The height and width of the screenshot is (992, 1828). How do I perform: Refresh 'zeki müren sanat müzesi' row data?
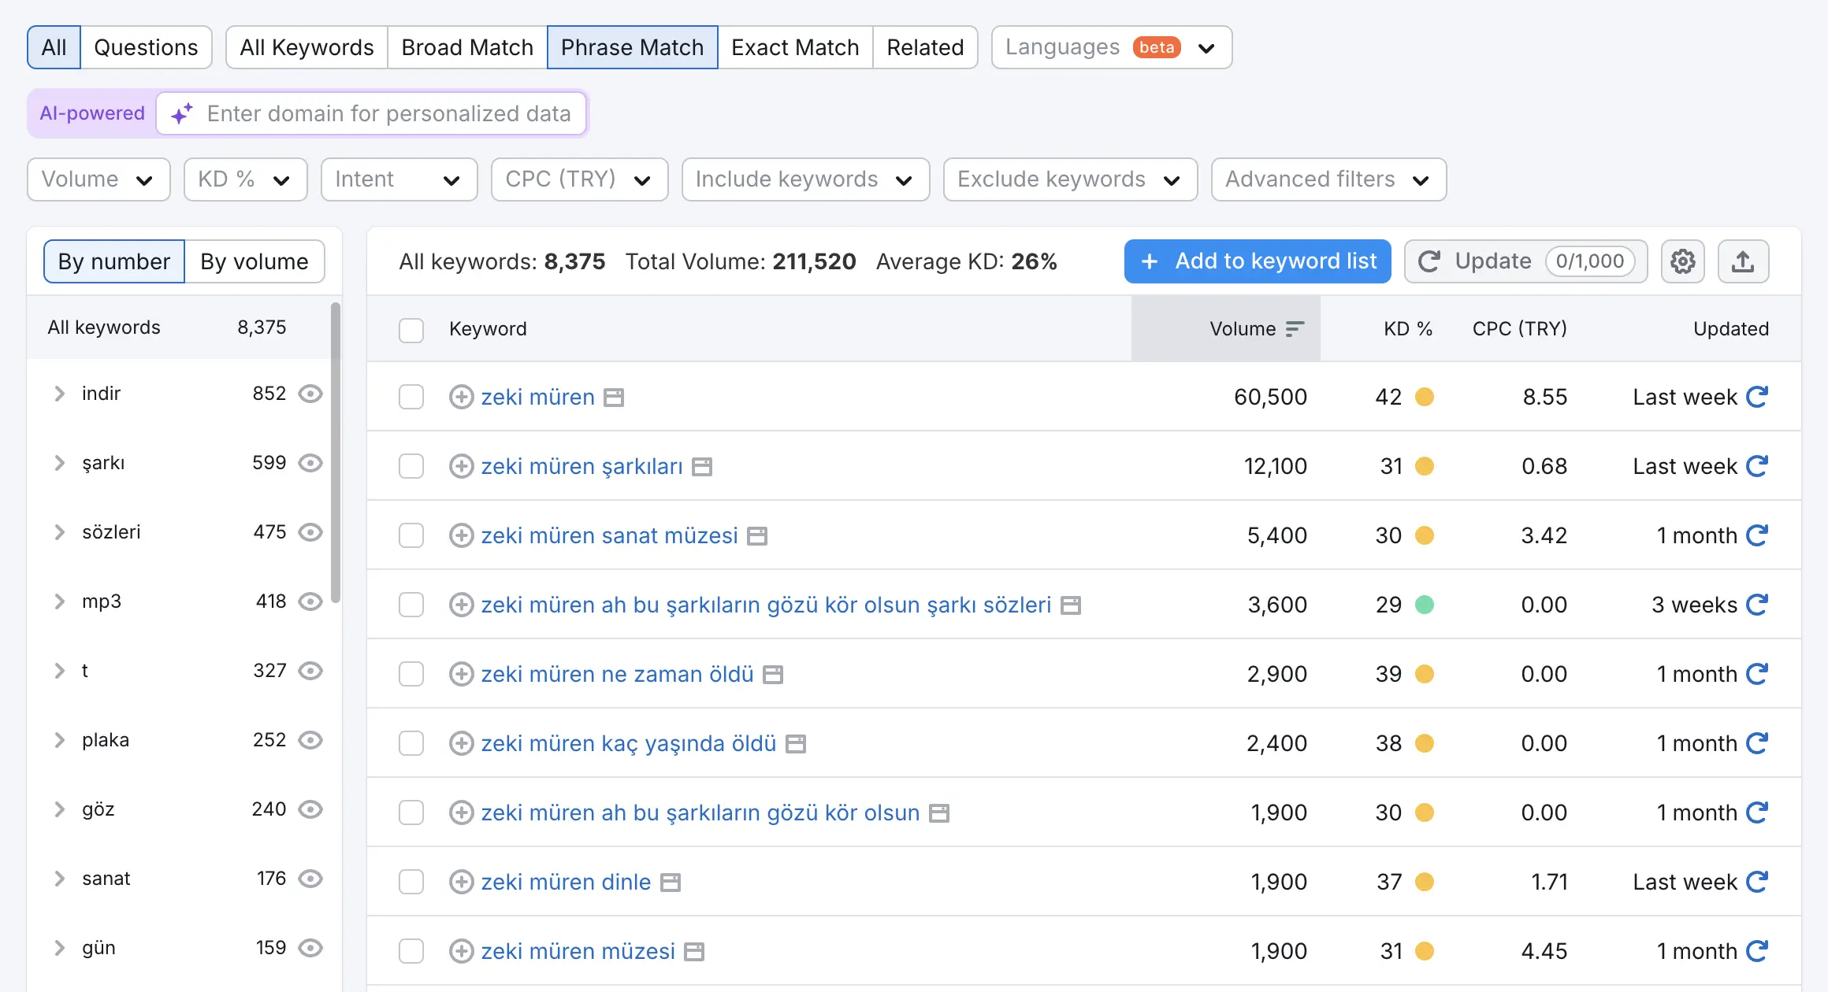1757,535
